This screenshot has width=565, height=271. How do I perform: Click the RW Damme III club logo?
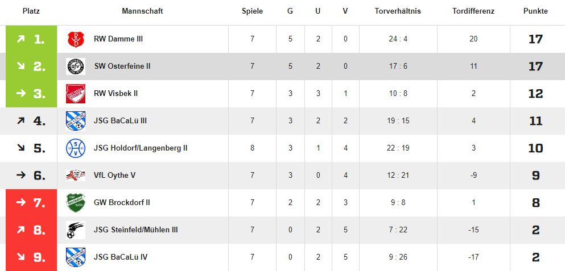[75, 39]
